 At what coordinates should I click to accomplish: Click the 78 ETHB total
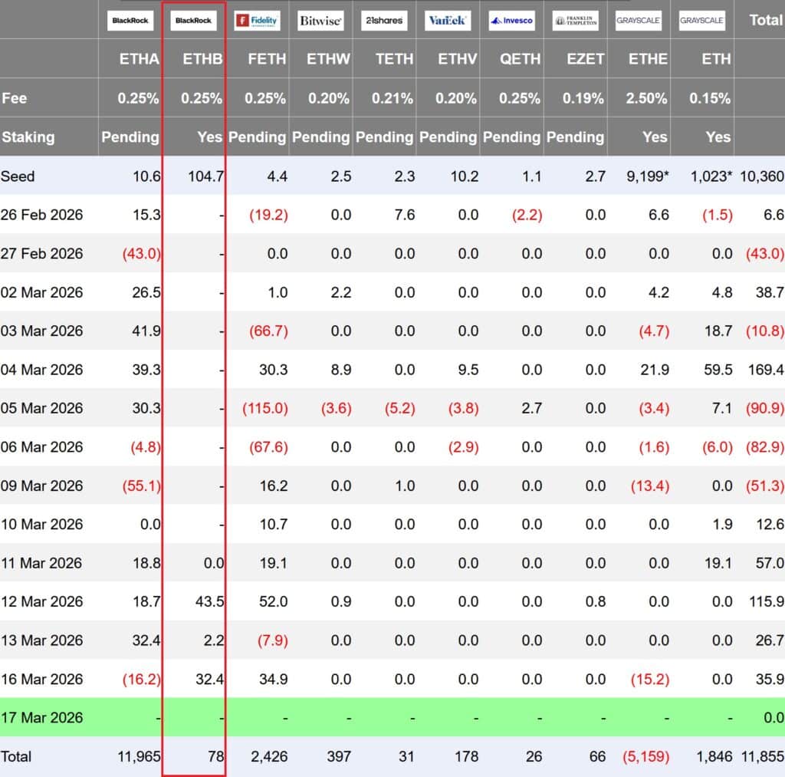click(216, 756)
